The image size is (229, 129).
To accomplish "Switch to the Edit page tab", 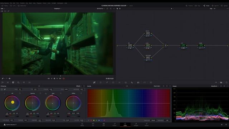I will [x=103, y=125].
